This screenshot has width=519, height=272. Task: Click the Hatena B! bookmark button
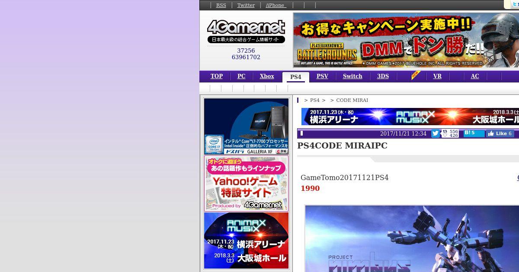(474, 133)
